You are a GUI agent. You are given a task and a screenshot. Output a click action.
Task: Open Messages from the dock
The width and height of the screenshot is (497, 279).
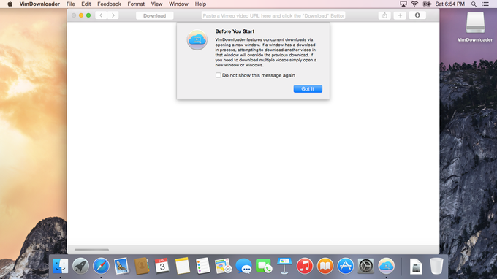pyautogui.click(x=243, y=266)
